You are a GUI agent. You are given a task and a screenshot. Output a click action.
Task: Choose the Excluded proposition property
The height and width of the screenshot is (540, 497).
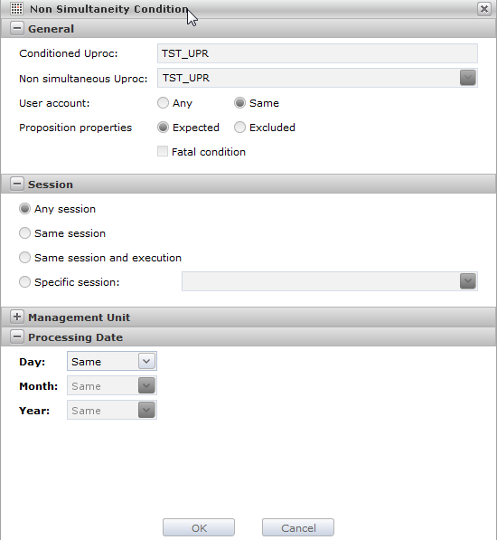[239, 128]
